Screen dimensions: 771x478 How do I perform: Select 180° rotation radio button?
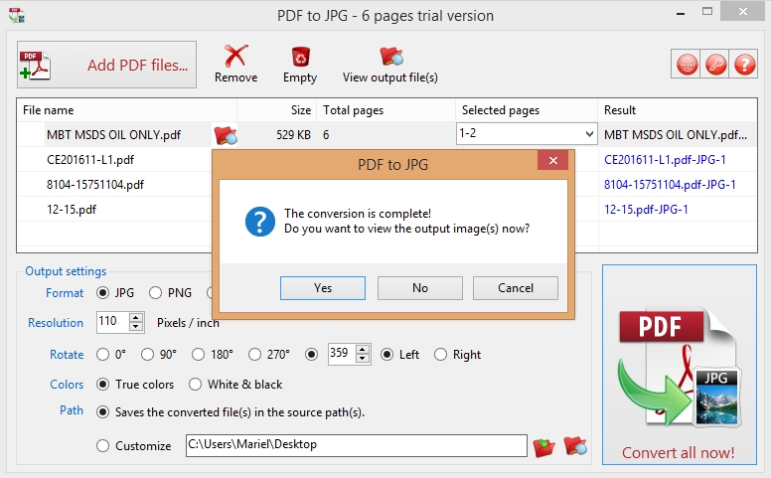198,355
